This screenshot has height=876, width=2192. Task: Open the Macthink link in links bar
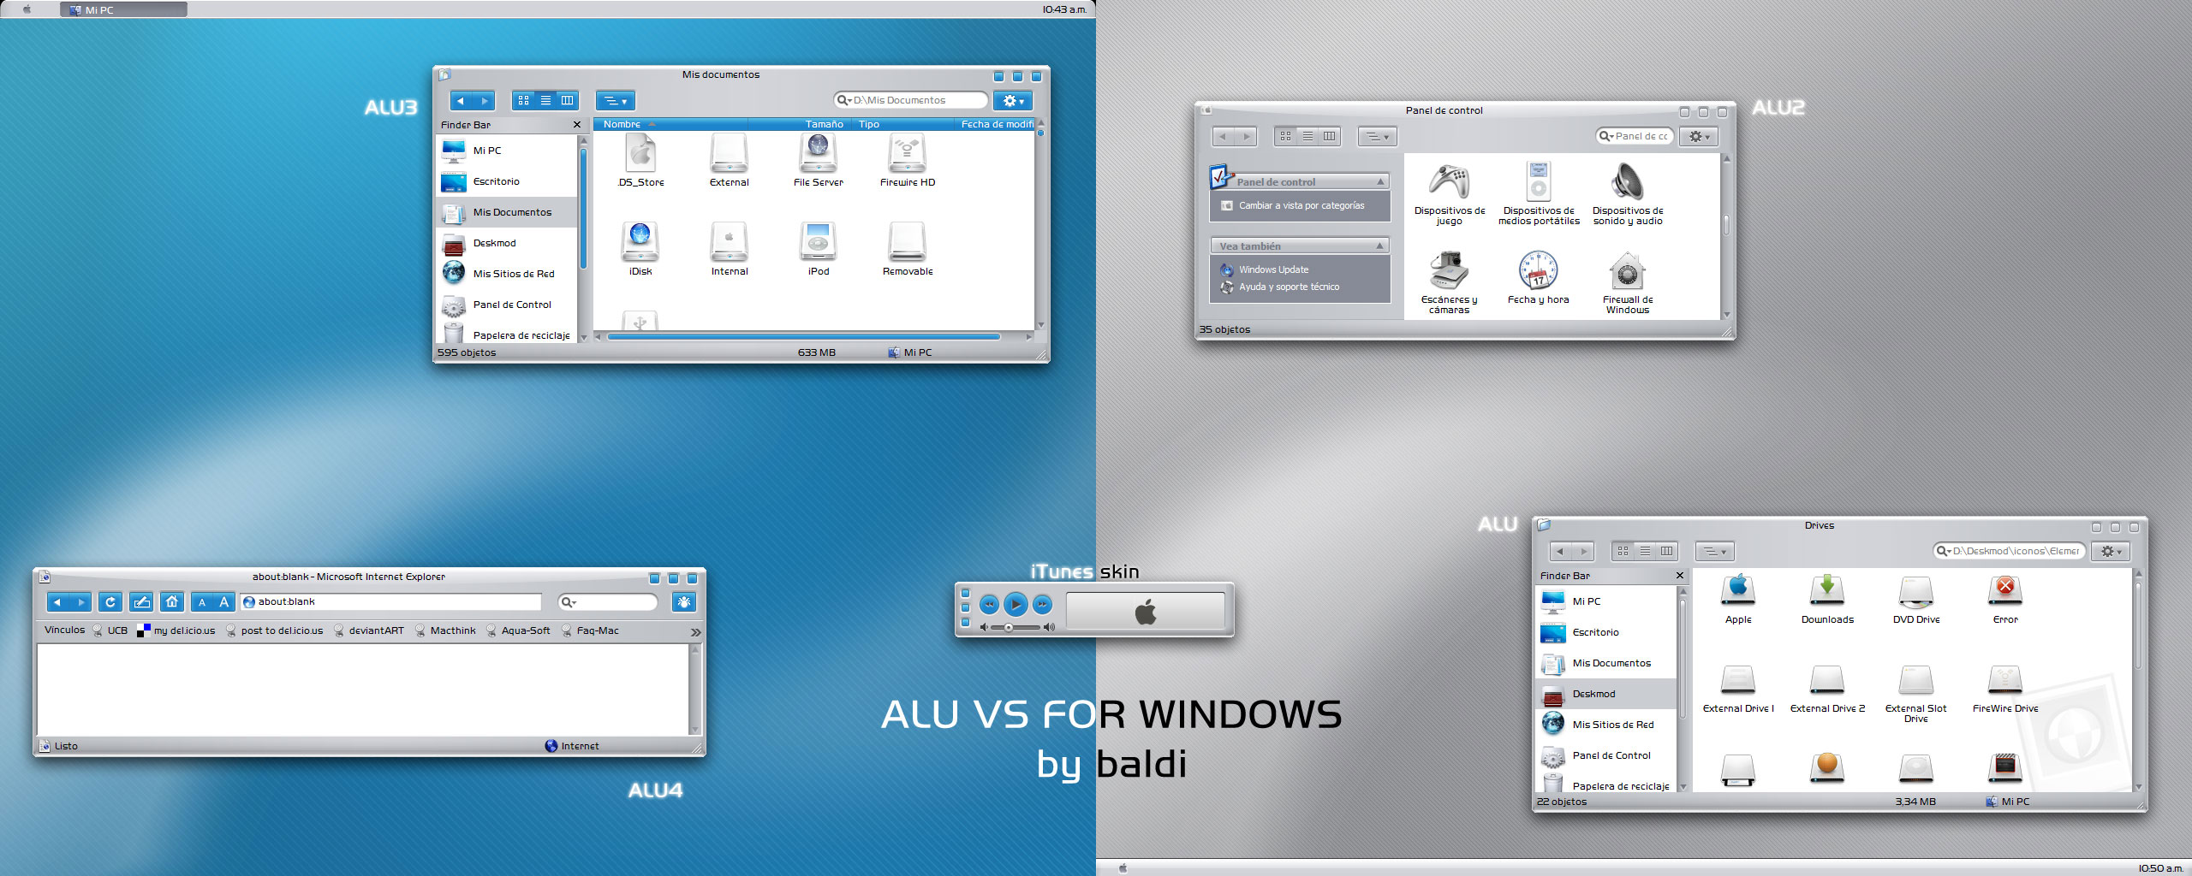point(445,631)
